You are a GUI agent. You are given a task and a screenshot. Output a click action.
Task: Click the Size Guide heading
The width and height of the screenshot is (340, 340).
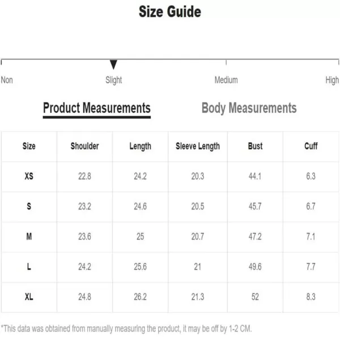(x=170, y=12)
